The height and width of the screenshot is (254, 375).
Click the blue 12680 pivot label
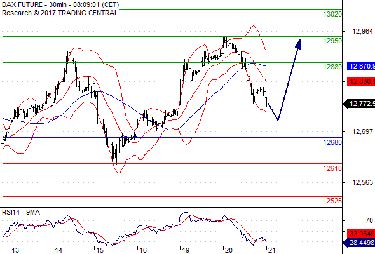(x=332, y=142)
